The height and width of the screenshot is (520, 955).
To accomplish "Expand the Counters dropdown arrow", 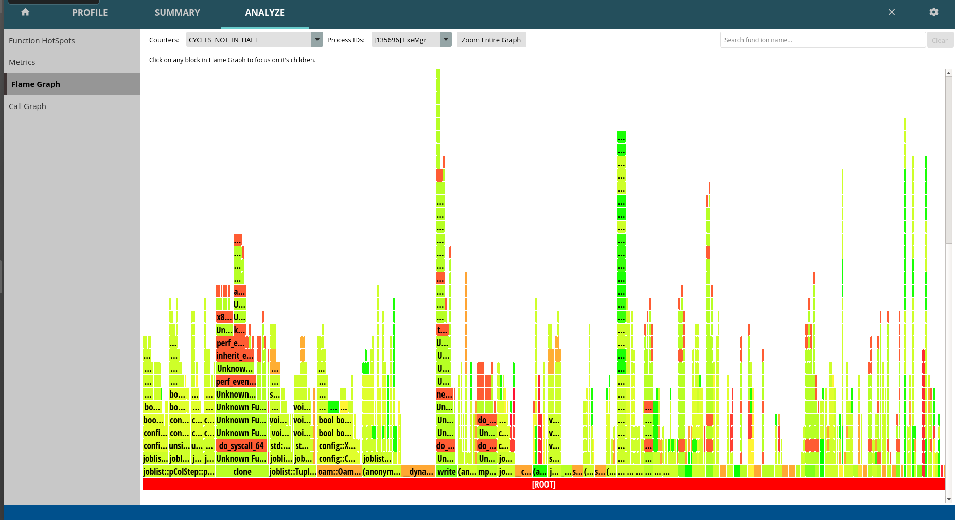I will click(x=317, y=40).
